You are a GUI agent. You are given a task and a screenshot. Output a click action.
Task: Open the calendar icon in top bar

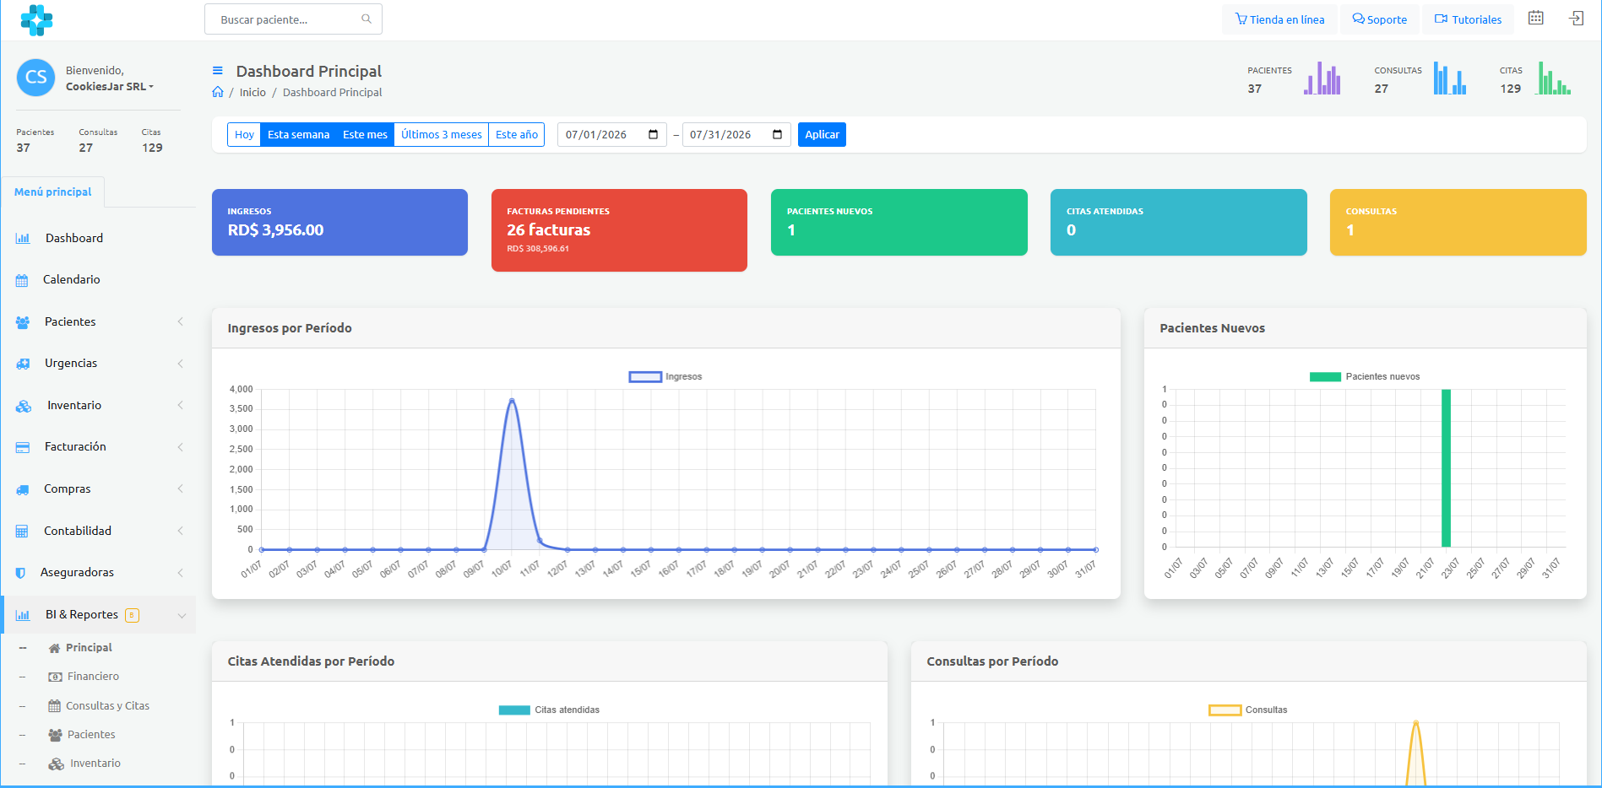pos(1535,19)
